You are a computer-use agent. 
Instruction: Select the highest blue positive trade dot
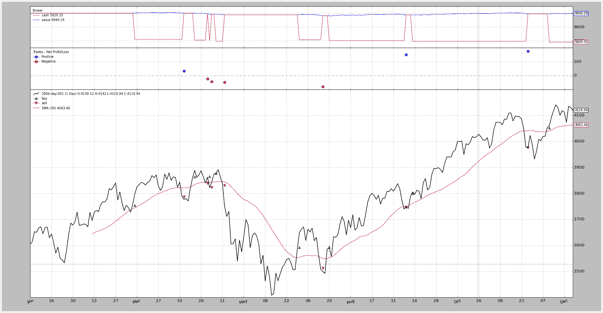click(x=528, y=51)
